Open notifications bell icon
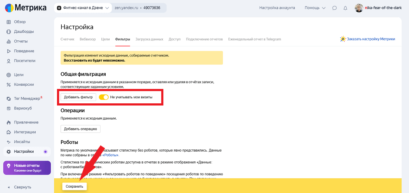Viewport: 409px width, 193px height. [x=346, y=8]
